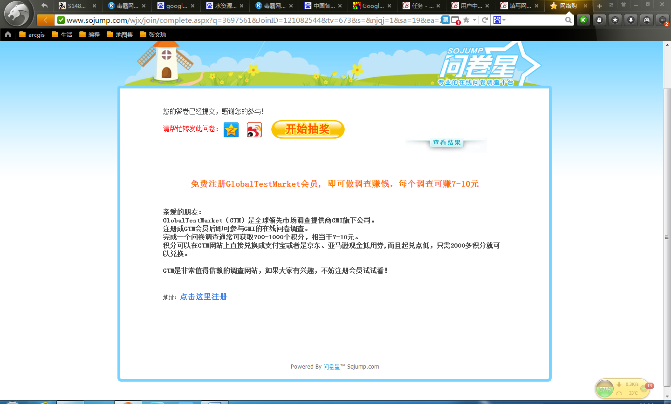This screenshot has width=671, height=404.
Task: Switch to the 水资源... tab
Action: (225, 6)
